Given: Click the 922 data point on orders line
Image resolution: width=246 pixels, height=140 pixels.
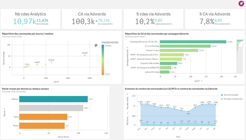Looking at the screenshot, I should pyautogui.click(x=195, y=107).
